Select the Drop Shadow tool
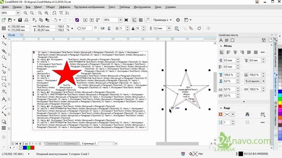Screen dimensions: 282x158 tap(4, 122)
